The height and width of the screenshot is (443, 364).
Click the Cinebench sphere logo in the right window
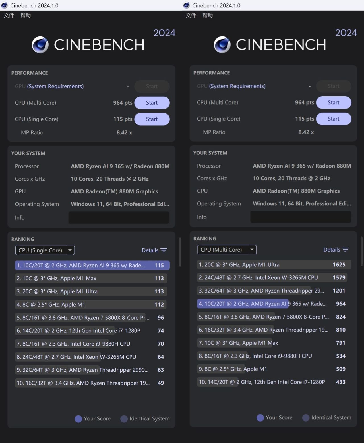222,45
